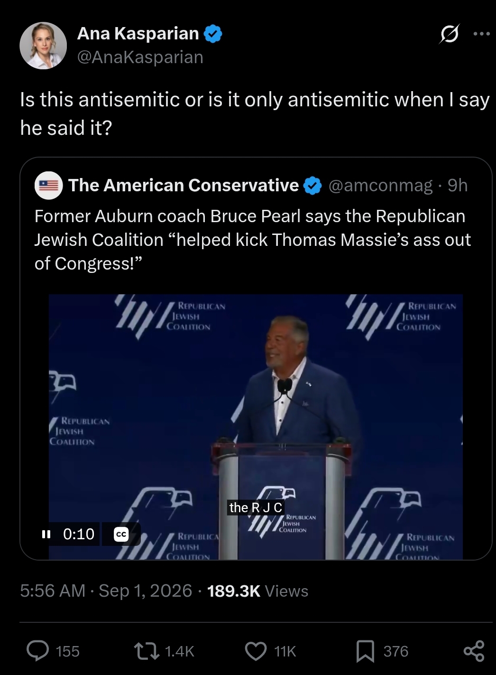Viewport: 496px width, 675px height.
Task: Open the reply comment icon
Action: coord(37,651)
